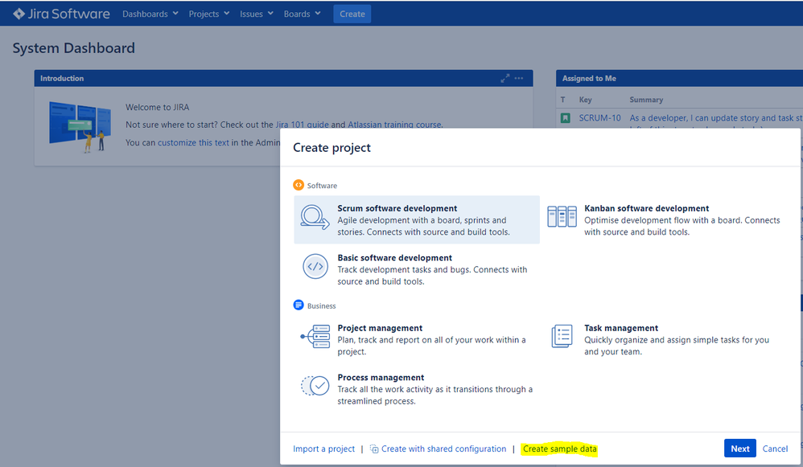Click the Create button in navbar
This screenshot has width=803, height=467.
(x=352, y=14)
